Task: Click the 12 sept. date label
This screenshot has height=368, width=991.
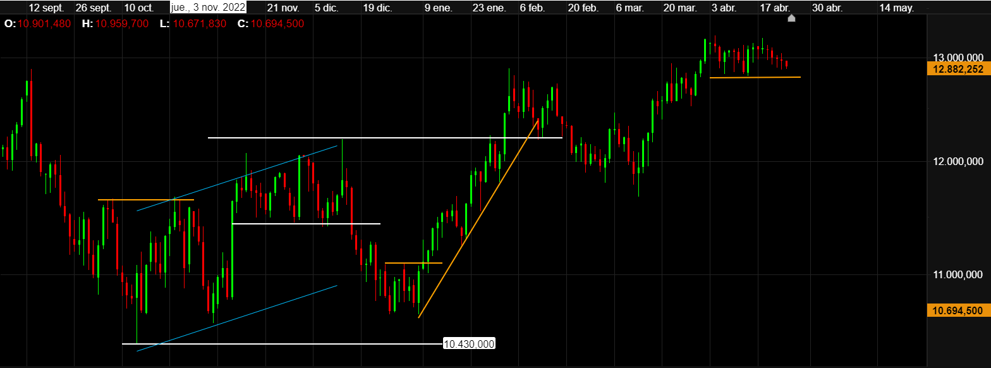Action: (46, 8)
